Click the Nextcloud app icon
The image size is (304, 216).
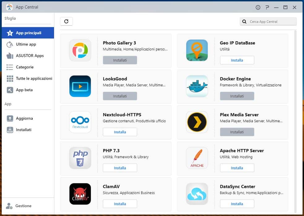point(80,122)
